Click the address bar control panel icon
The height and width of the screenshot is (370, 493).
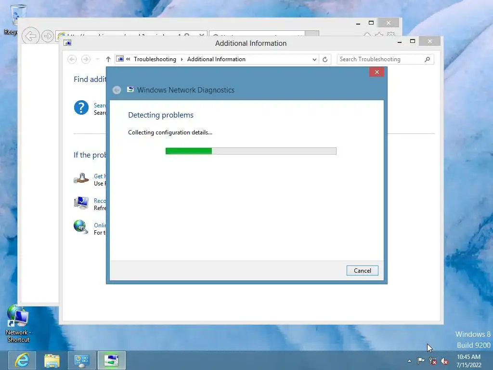click(x=120, y=59)
